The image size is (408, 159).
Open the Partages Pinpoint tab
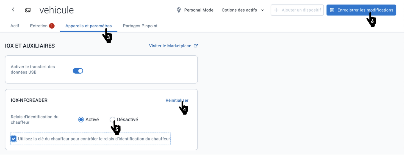pos(140,26)
